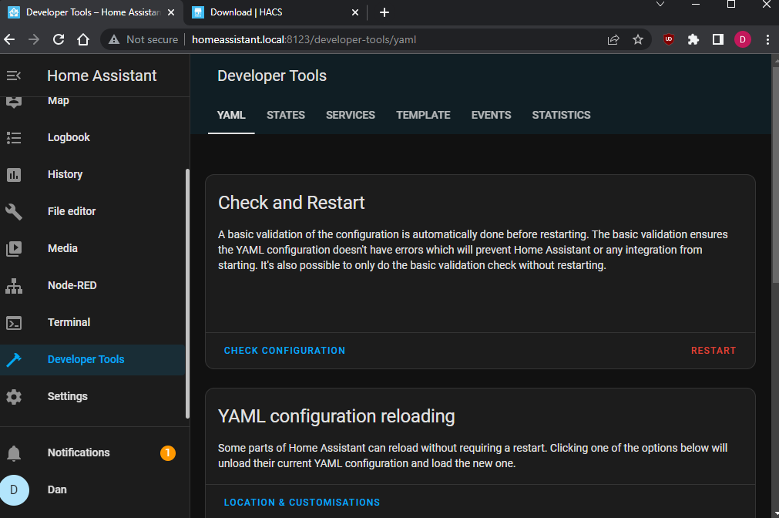779x518 pixels.
Task: Click the Developer Tools hammer icon
Action: 14,359
